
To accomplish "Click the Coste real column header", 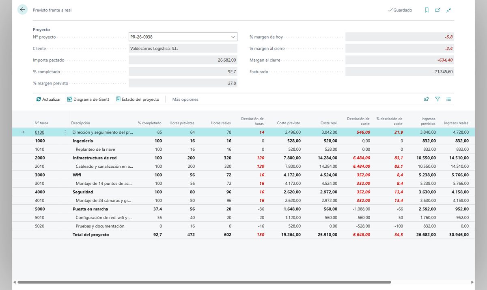I will click(329, 123).
